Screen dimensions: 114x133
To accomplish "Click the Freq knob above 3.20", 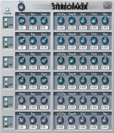I will 22,120.
